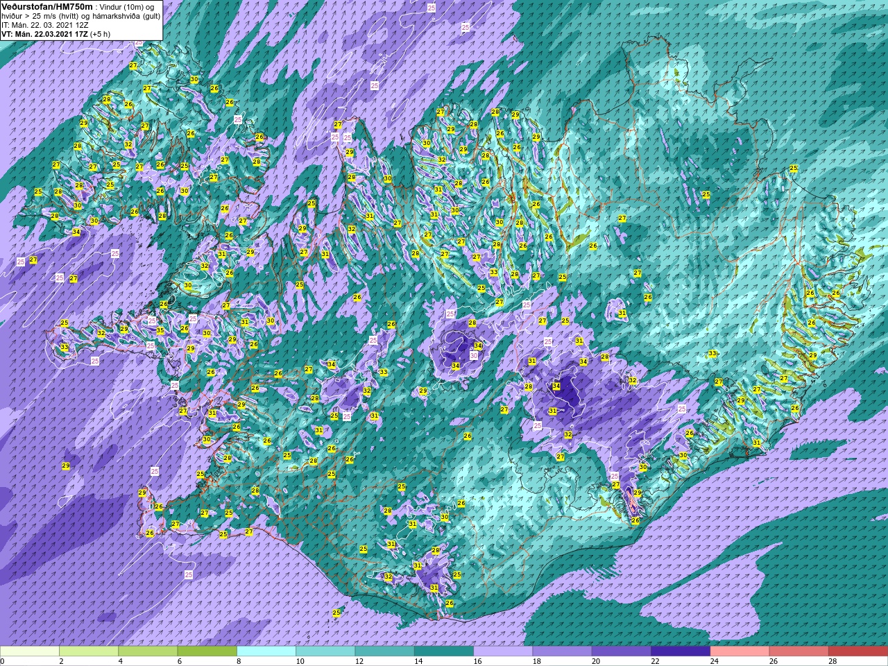Pick the light pink 24–26 legend swatch
The height and width of the screenshot is (666, 888).
[x=740, y=651]
